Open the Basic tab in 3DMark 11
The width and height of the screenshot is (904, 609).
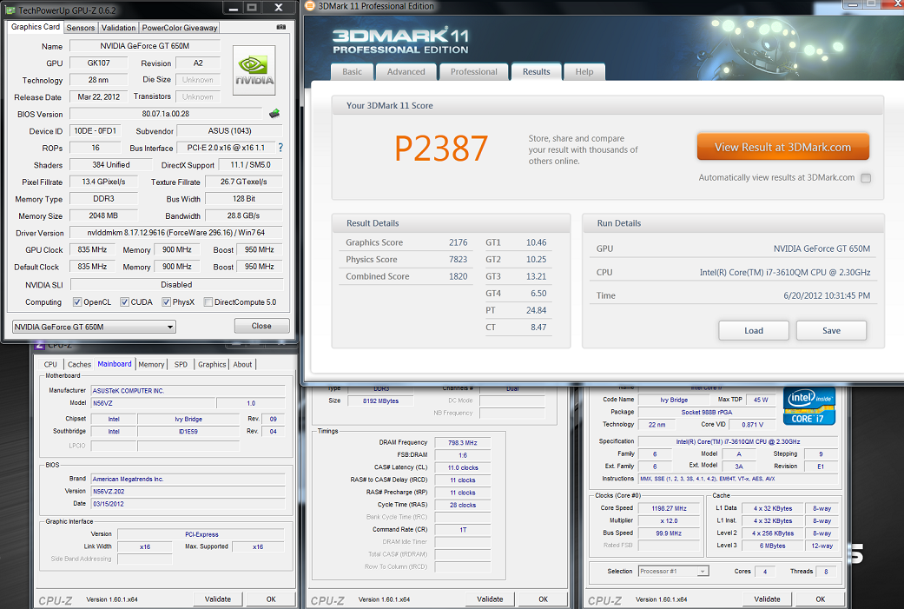(x=353, y=72)
